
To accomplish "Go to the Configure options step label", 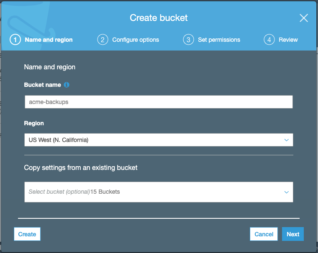I will tap(136, 40).
